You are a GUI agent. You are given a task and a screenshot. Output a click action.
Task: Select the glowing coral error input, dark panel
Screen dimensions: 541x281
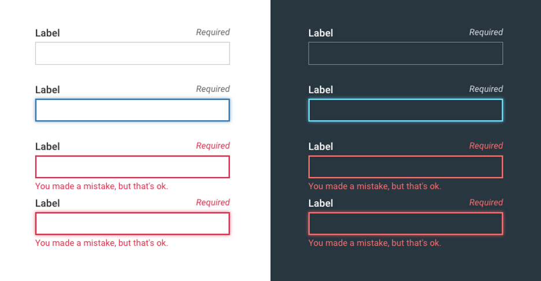[x=406, y=223]
